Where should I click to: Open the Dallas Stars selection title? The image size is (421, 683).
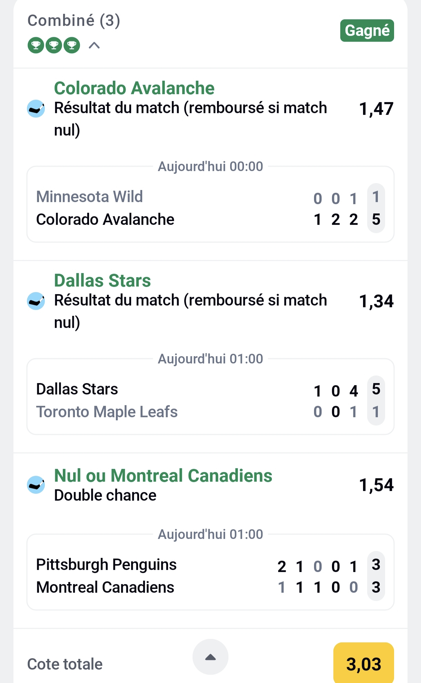(102, 281)
